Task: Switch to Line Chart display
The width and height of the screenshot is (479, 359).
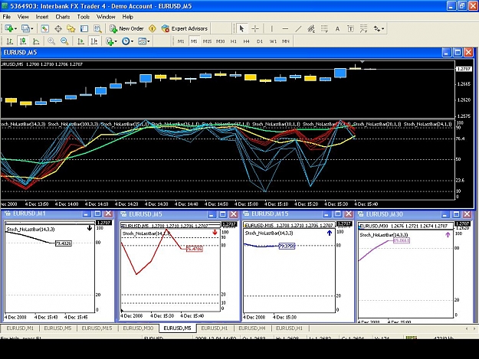Action: (36, 41)
